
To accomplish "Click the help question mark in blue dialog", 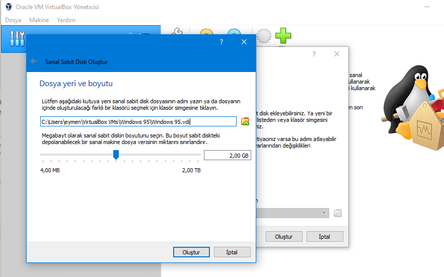I will (x=221, y=42).
